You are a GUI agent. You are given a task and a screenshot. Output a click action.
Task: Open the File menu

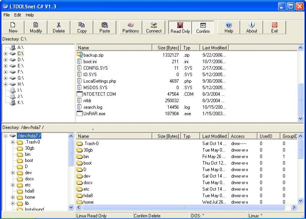pyautogui.click(x=7, y=15)
